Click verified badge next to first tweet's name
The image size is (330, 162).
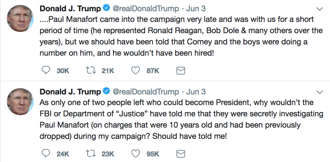[106, 8]
